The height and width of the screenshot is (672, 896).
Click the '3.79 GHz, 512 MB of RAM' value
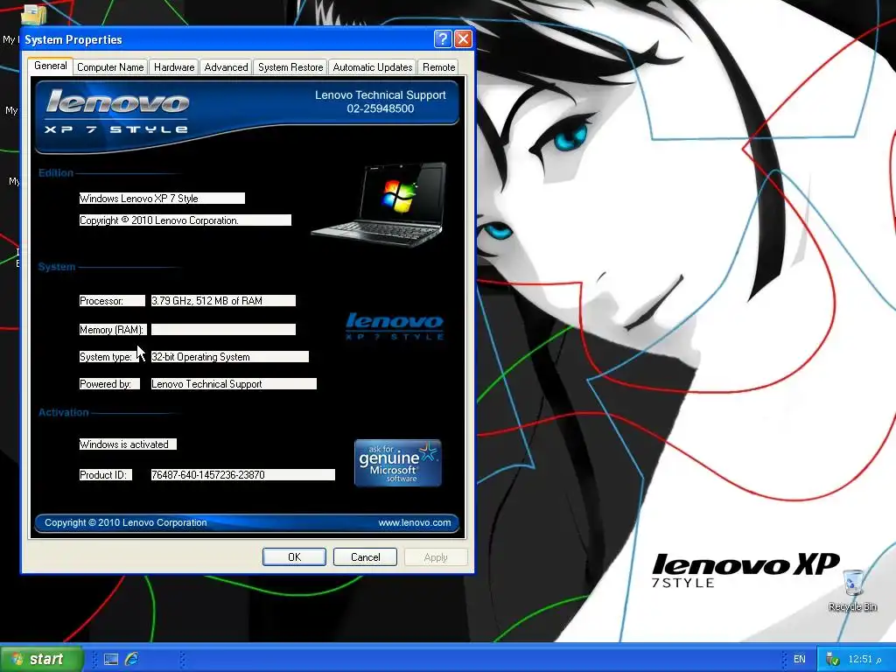pyautogui.click(x=223, y=301)
